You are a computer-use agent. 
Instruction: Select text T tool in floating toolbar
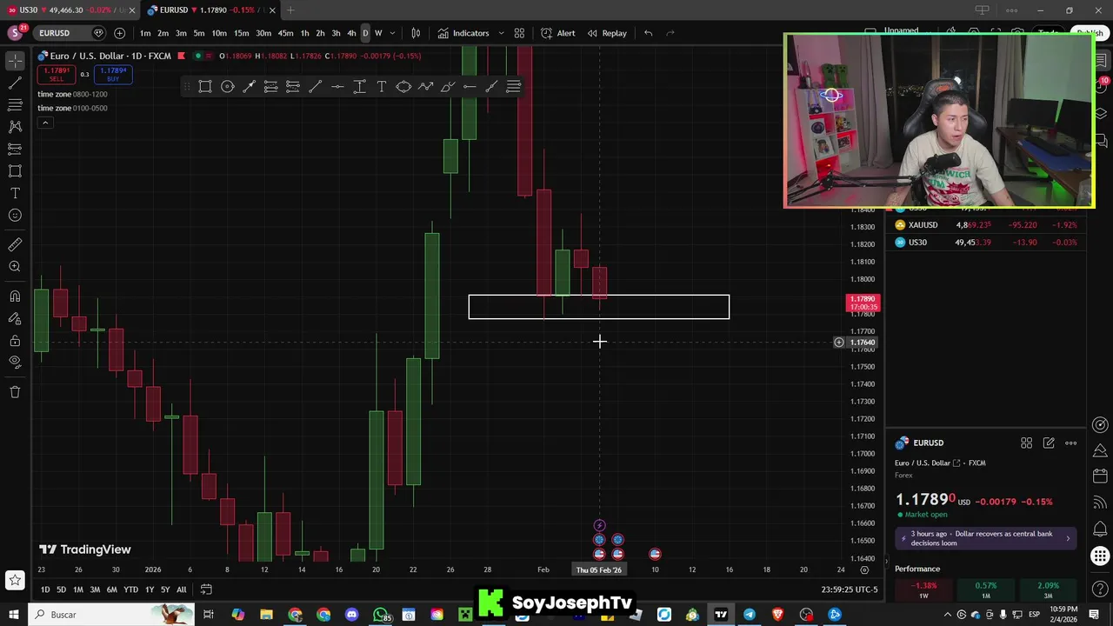pos(381,86)
